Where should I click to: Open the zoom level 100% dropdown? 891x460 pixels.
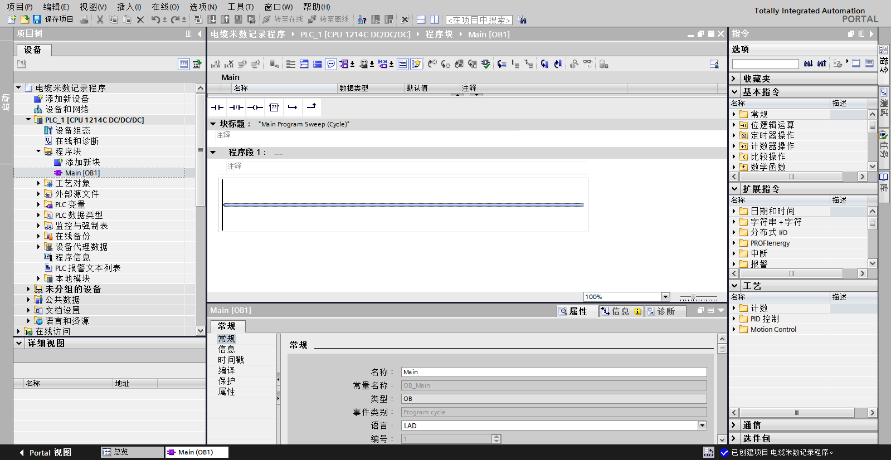click(x=665, y=297)
